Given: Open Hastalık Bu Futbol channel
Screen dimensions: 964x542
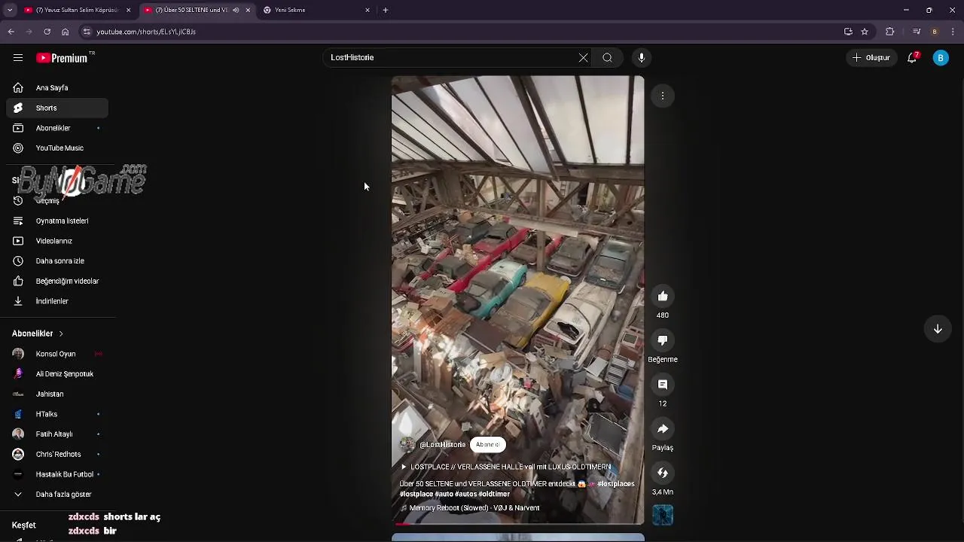Looking at the screenshot, I should pyautogui.click(x=57, y=474).
